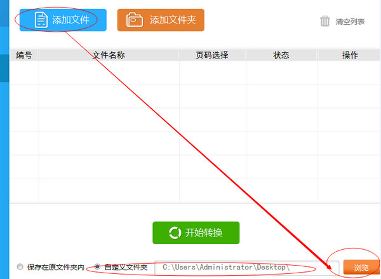Select the 自定义文件夹 radio button
Viewport: 381px width, 279px height.
(97, 267)
